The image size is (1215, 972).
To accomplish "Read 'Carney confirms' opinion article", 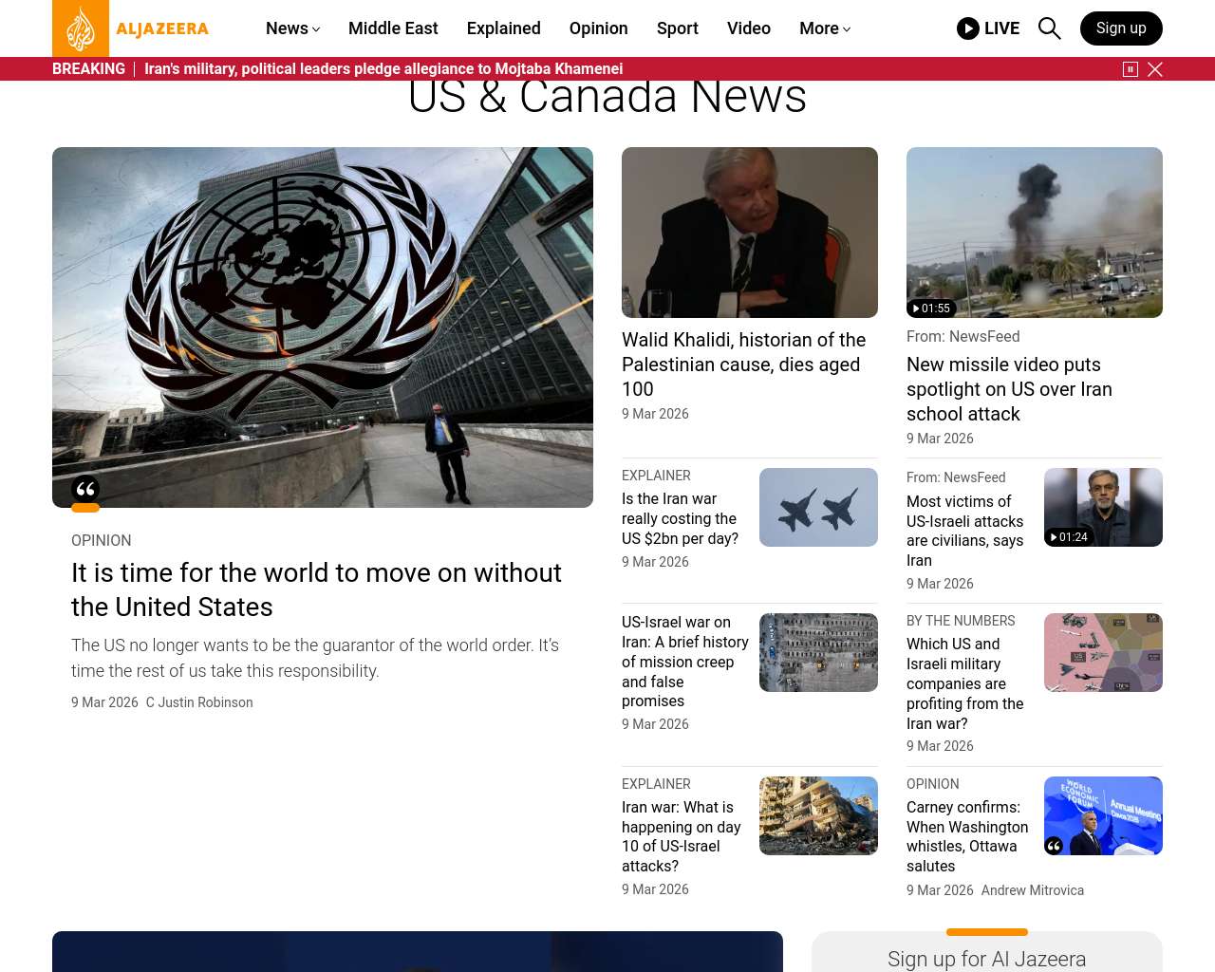I will 967,836.
